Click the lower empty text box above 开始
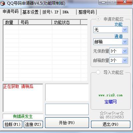This screenshot has height=133, width=133. [67, 109]
